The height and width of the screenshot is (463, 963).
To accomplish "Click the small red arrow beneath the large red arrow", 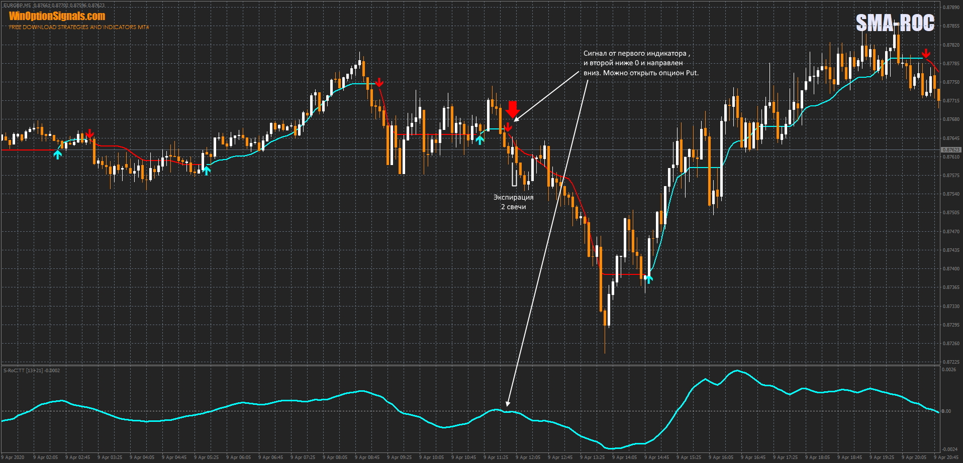I will (x=508, y=127).
